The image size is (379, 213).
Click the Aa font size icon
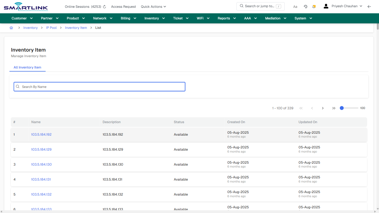click(x=295, y=6)
